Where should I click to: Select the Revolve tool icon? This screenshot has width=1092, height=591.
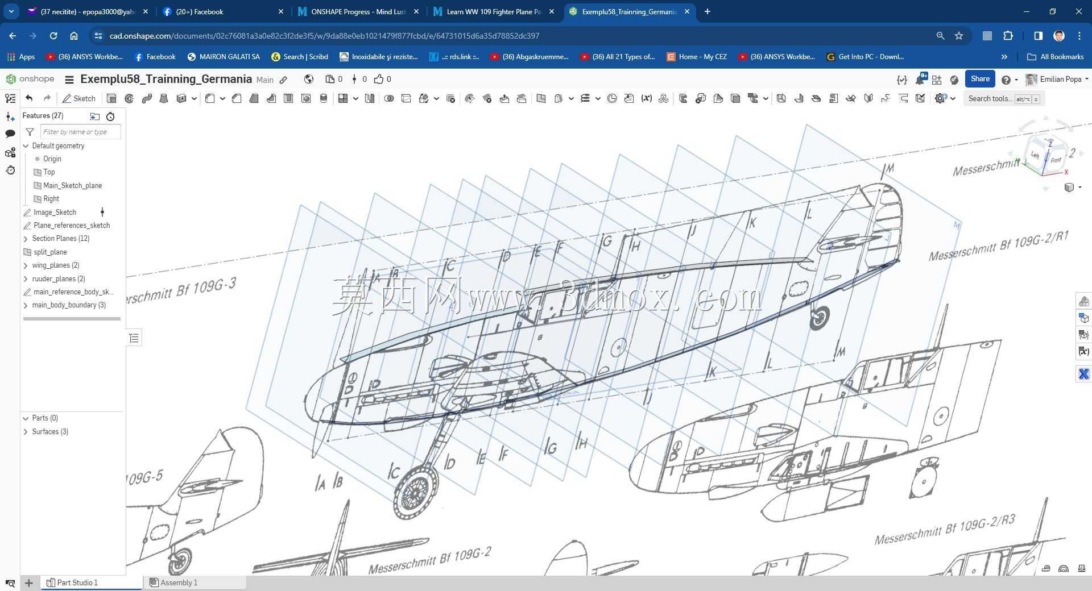129,98
